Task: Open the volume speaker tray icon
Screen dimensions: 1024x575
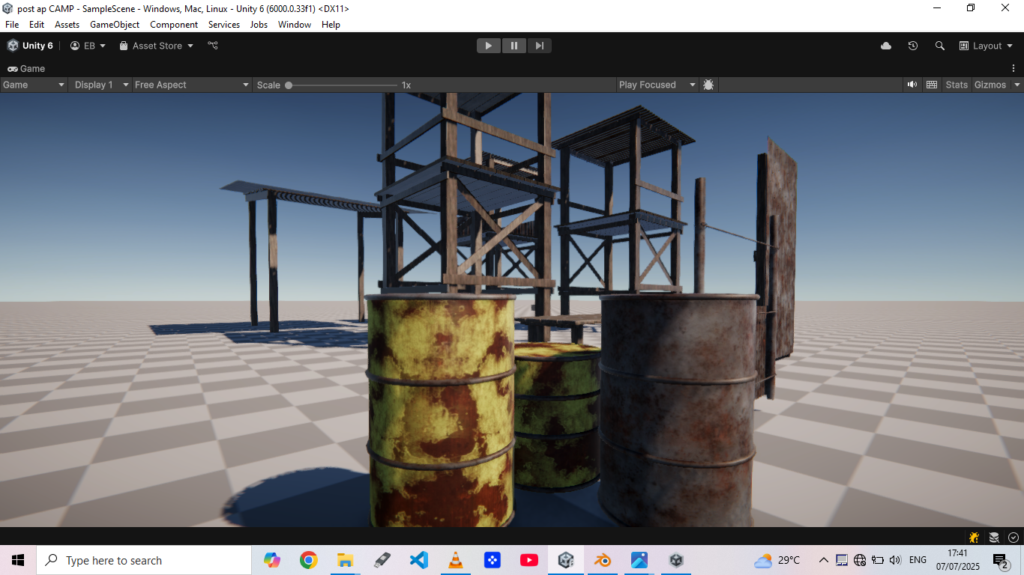Action: point(894,560)
